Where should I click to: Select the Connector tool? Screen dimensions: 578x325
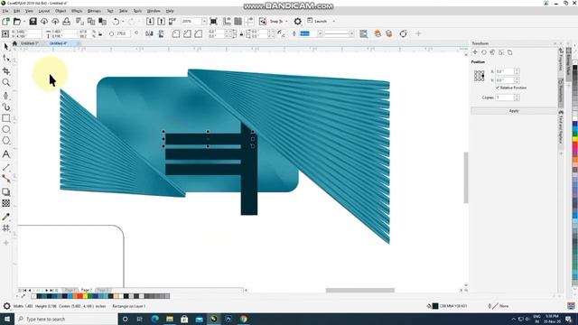(x=6, y=179)
